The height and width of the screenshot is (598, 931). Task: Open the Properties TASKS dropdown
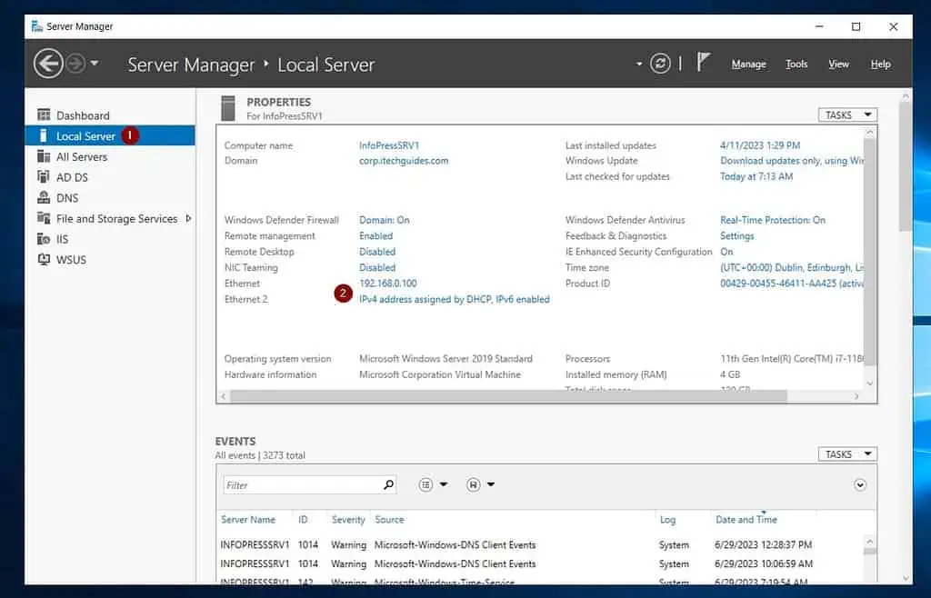pyautogui.click(x=846, y=115)
